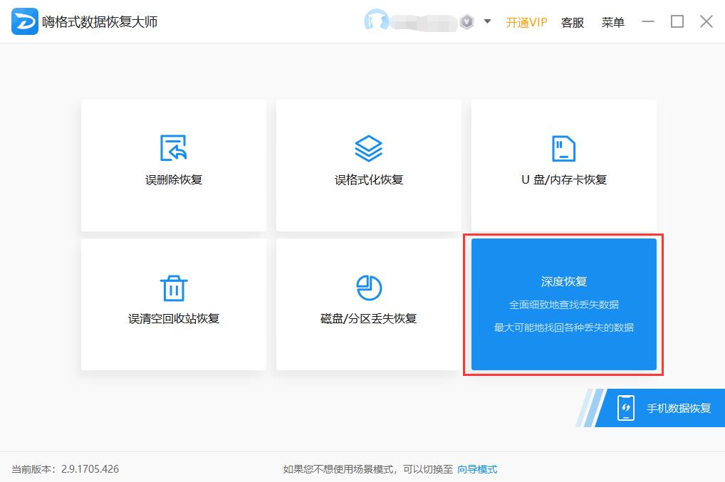Expand the account dropdown arrow
Screen dimensions: 725x482
[x=487, y=21]
